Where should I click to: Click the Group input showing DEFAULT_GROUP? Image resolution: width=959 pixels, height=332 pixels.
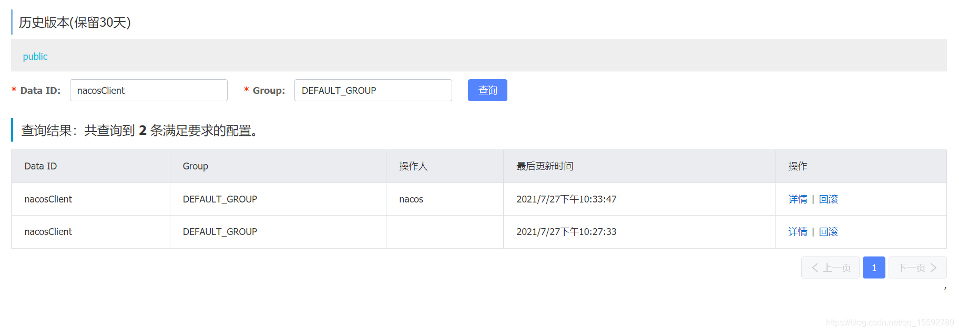(373, 90)
